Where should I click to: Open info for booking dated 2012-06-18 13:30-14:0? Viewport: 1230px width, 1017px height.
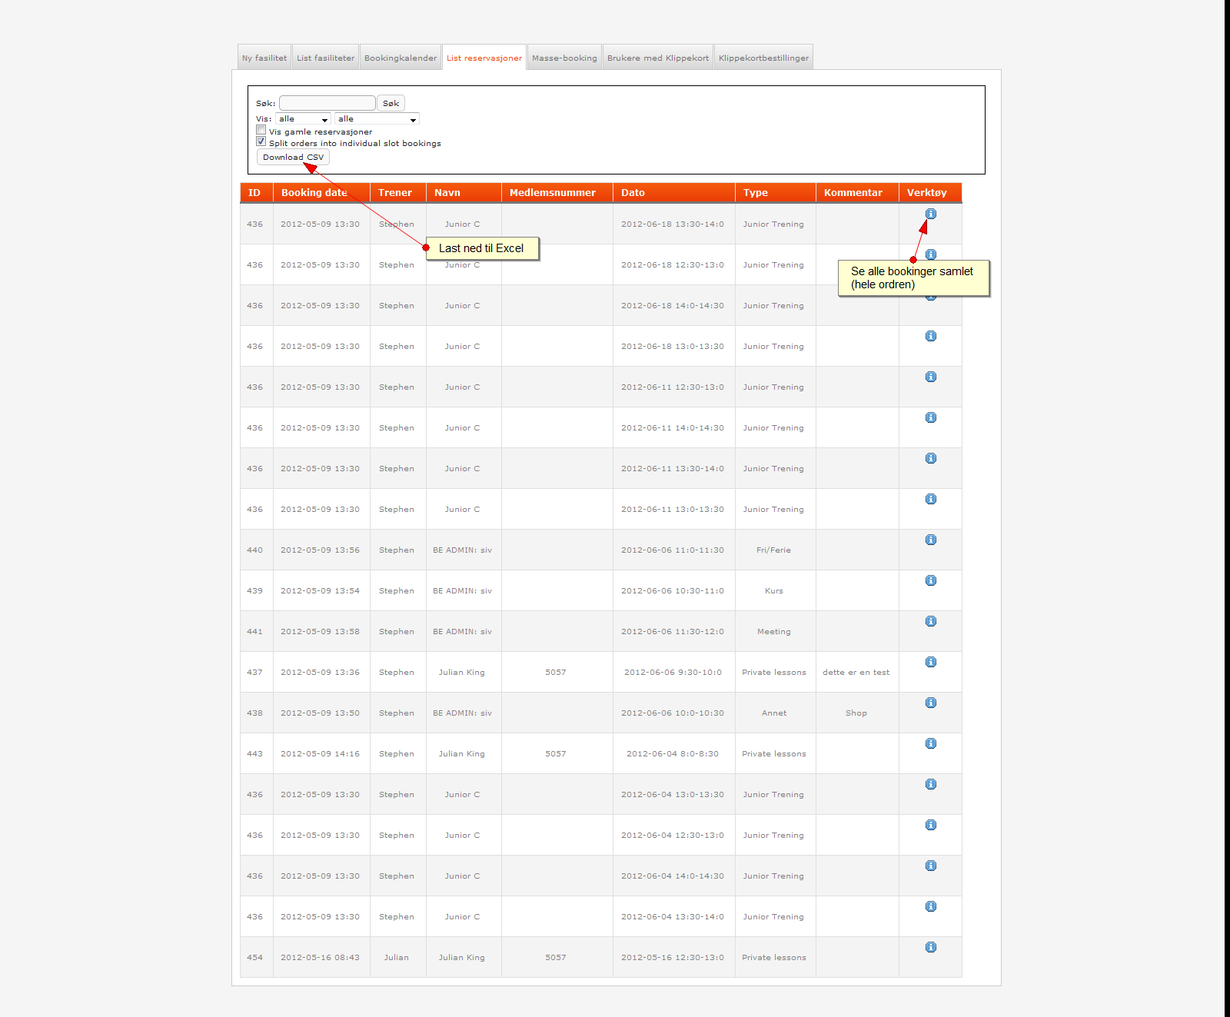pos(931,214)
